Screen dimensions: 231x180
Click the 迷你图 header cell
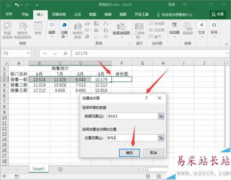coord(122,74)
